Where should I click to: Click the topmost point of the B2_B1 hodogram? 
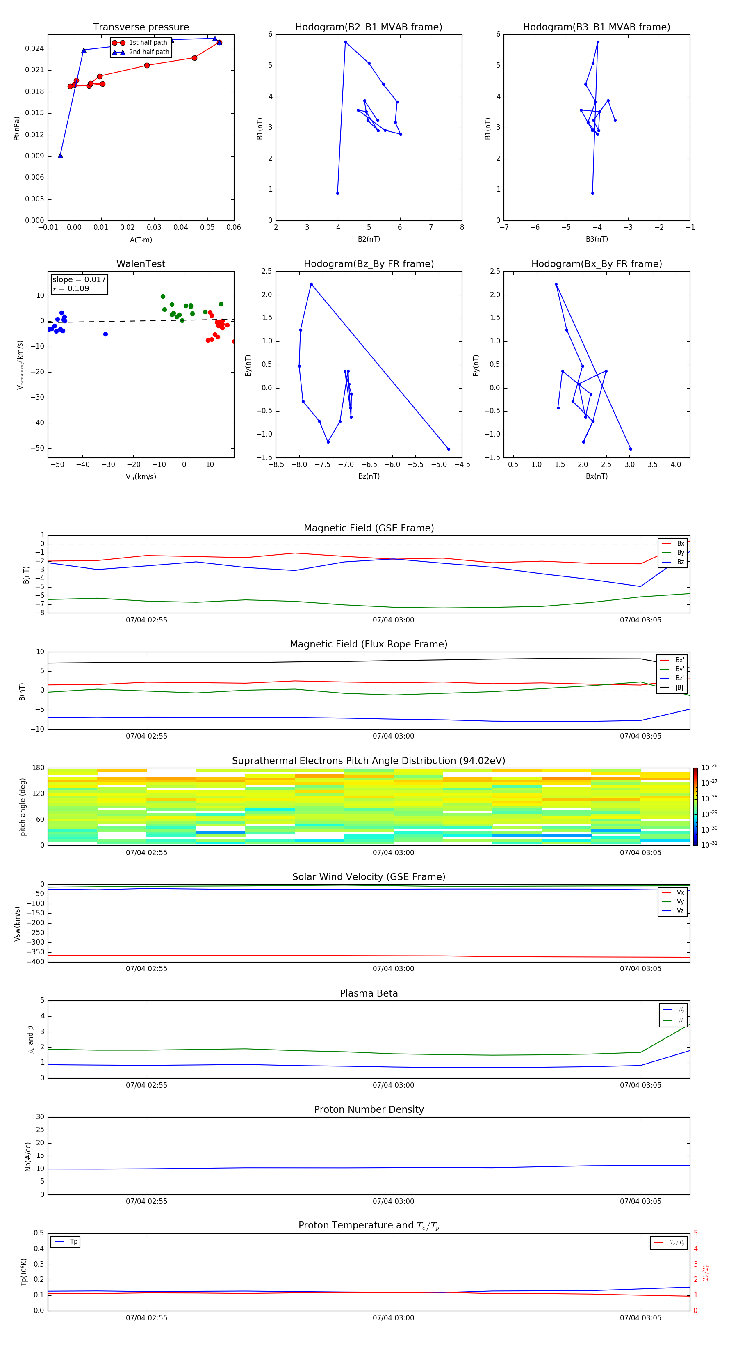pos(345,42)
